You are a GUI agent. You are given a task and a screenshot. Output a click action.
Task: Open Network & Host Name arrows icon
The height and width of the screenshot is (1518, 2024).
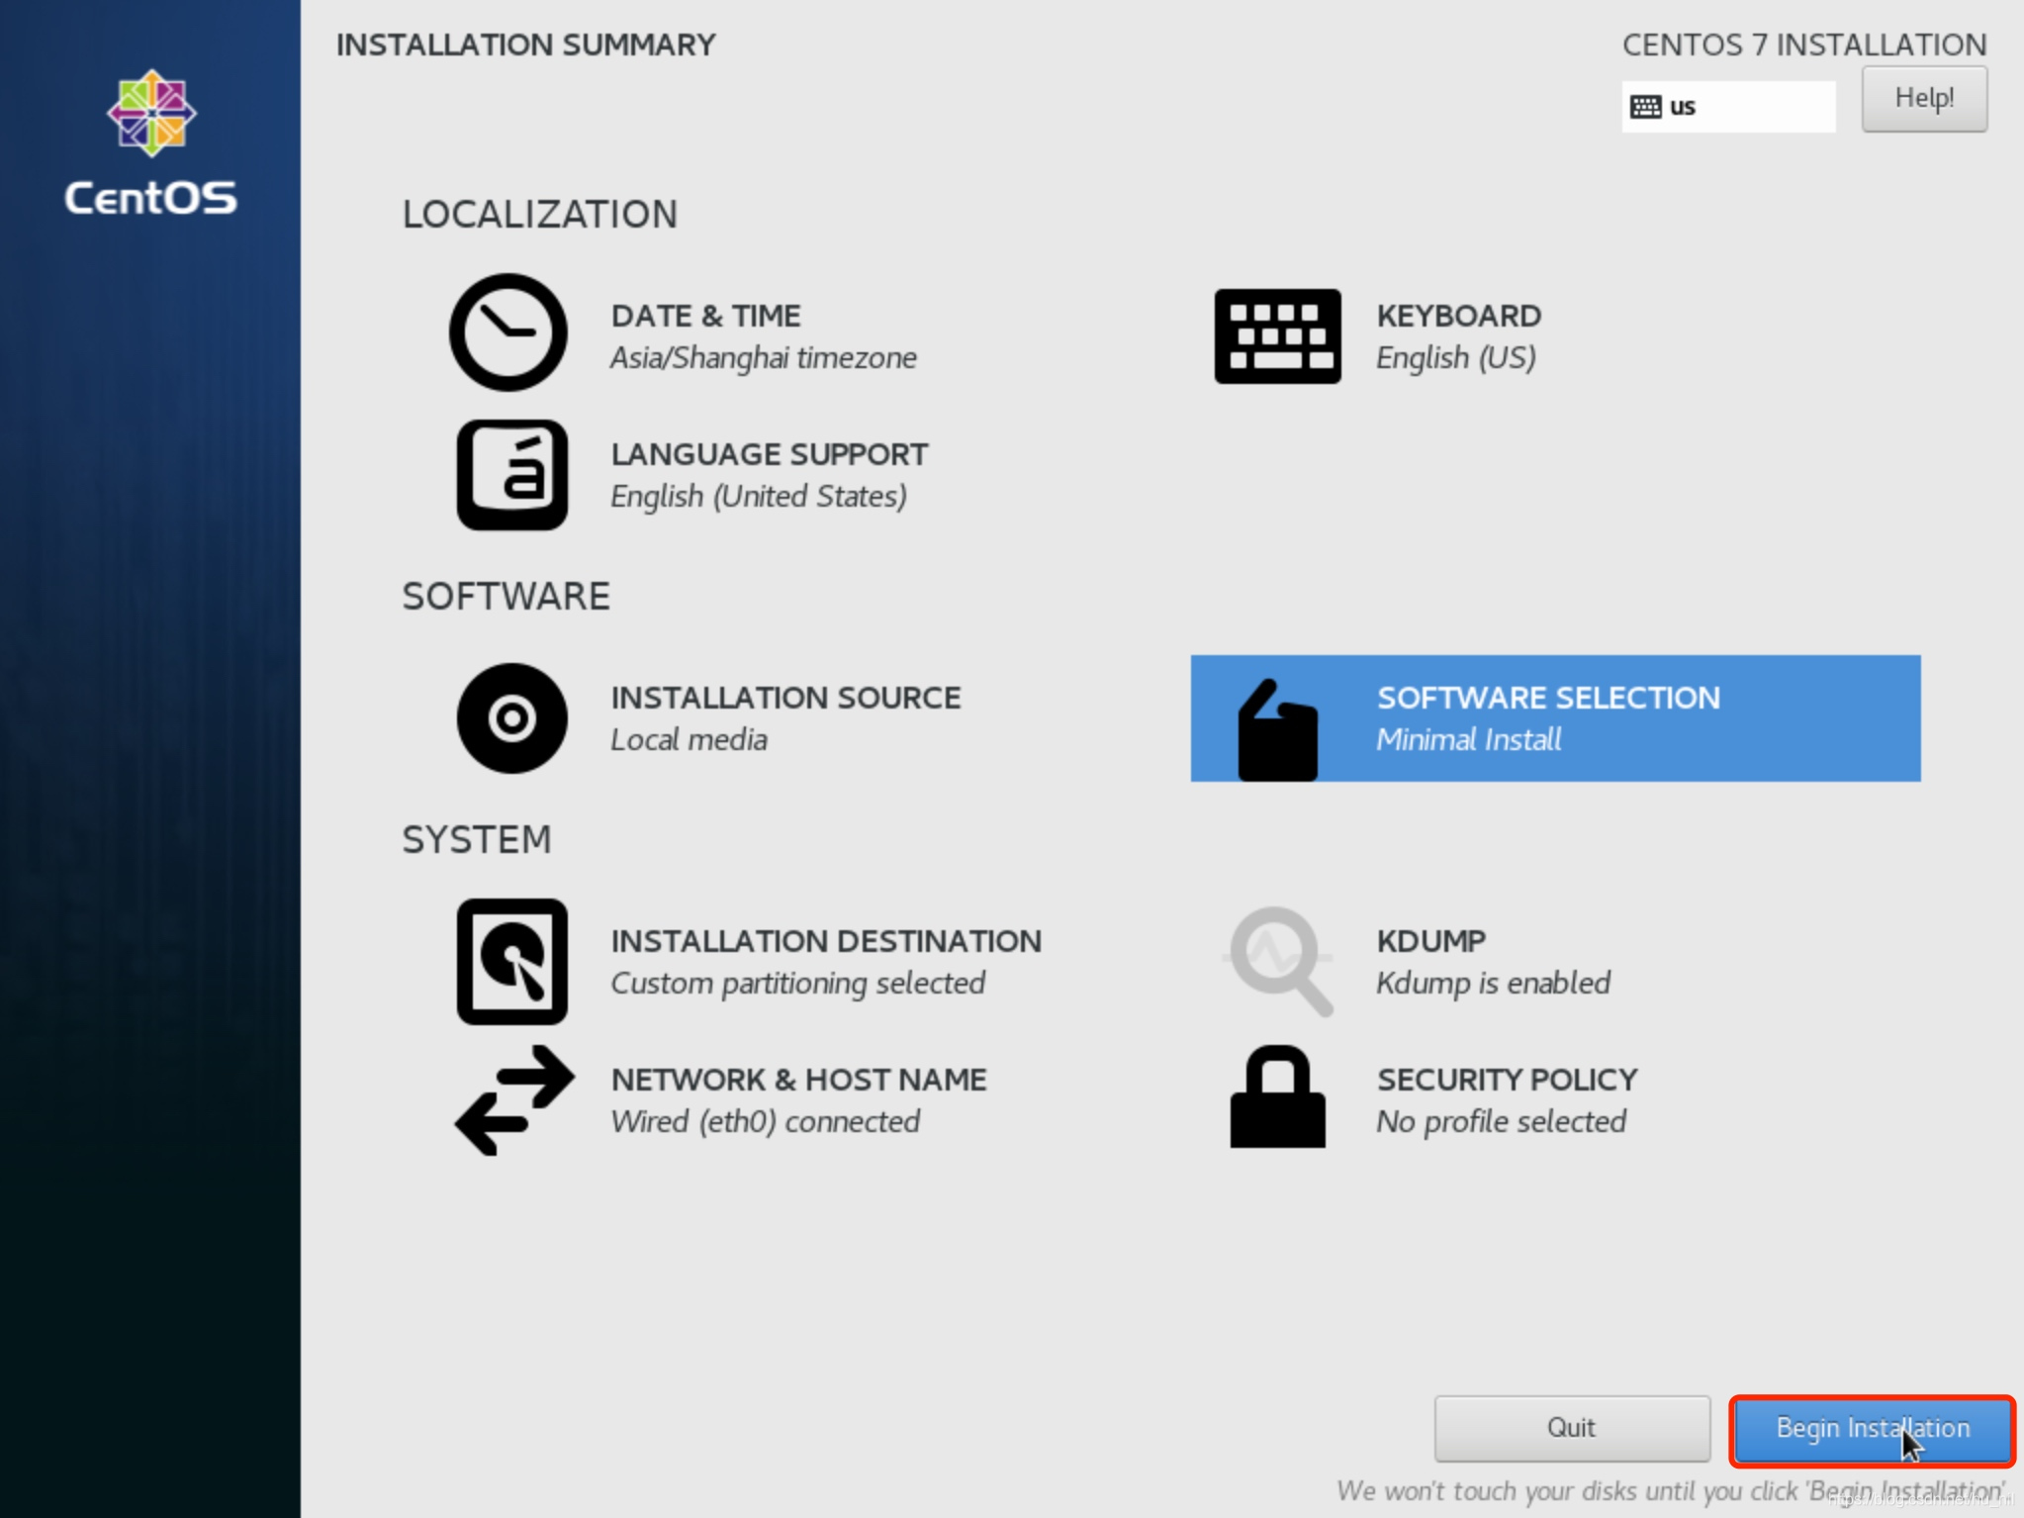(x=513, y=1100)
